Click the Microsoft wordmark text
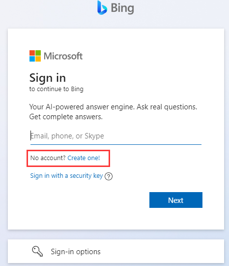 point(63,56)
